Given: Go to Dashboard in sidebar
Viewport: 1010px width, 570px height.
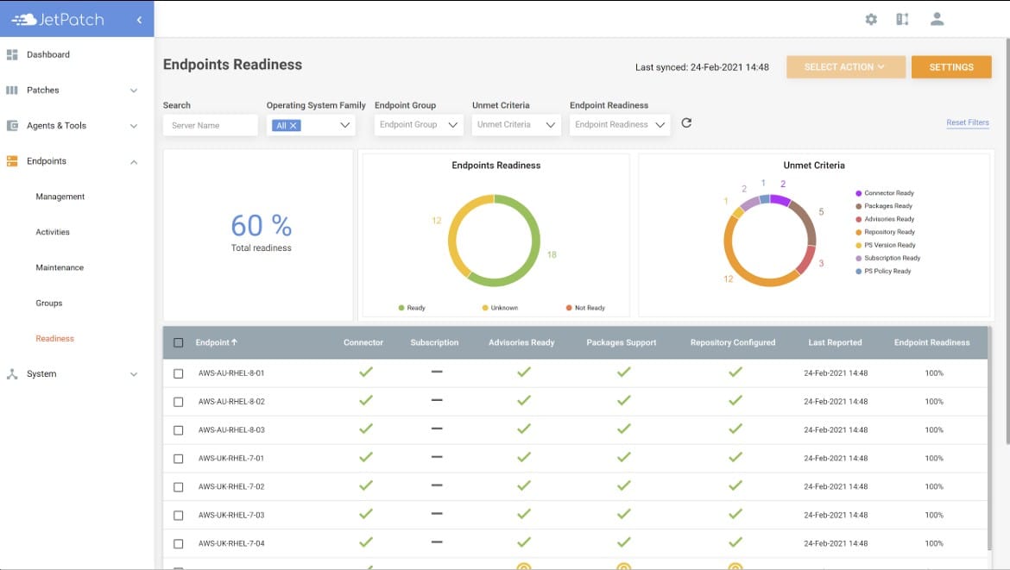Looking at the screenshot, I should (x=48, y=54).
